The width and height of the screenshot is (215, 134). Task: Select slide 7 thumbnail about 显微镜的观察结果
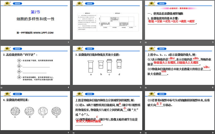35,111
